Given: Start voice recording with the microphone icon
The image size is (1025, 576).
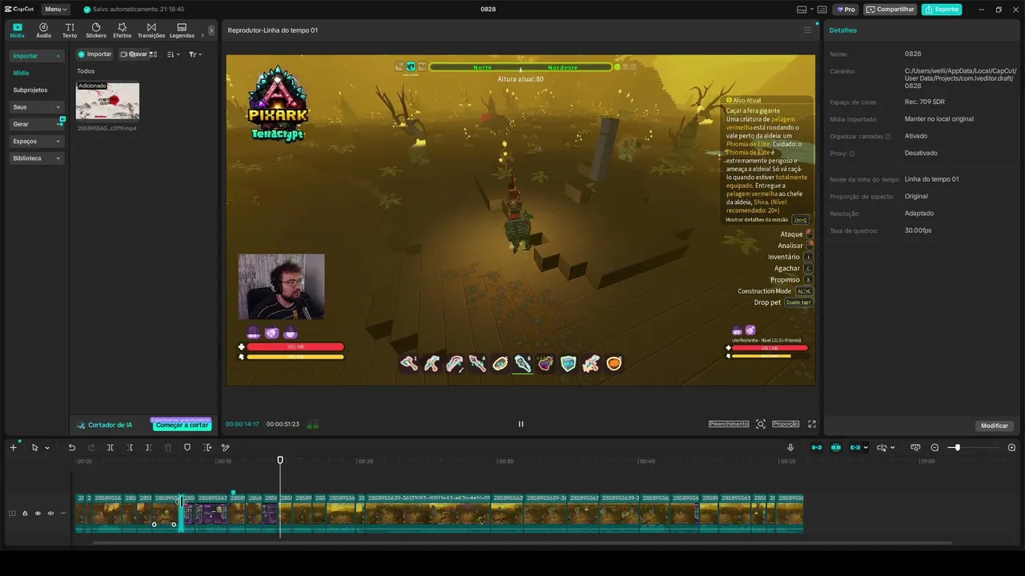Looking at the screenshot, I should pyautogui.click(x=790, y=447).
